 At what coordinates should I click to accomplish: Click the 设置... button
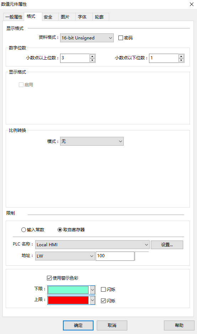click(167, 245)
